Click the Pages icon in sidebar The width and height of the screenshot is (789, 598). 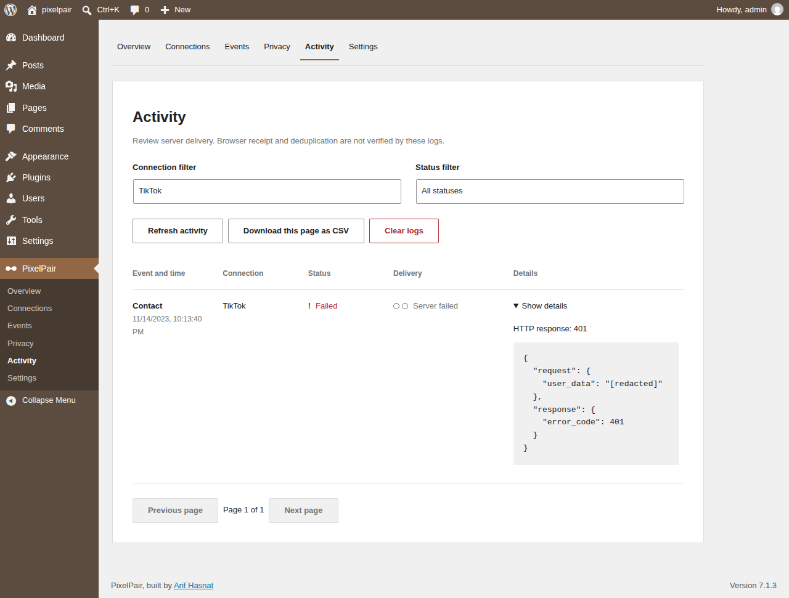11,108
